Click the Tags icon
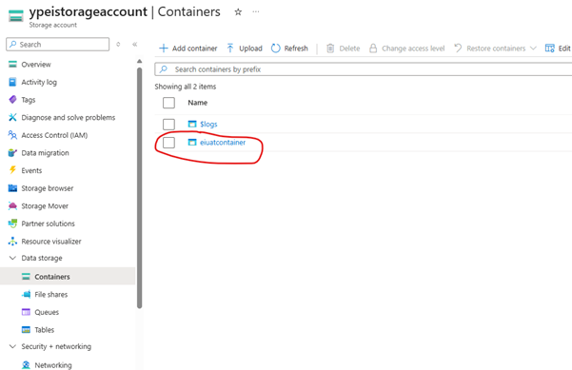The image size is (572, 370). point(12,100)
